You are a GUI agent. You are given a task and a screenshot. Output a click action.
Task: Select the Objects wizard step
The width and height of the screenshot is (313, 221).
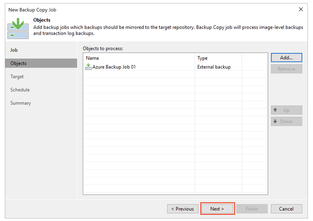point(41,63)
